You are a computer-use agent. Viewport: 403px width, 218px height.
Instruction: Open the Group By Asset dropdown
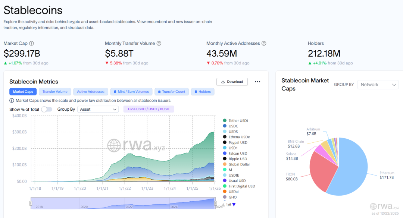coord(98,109)
